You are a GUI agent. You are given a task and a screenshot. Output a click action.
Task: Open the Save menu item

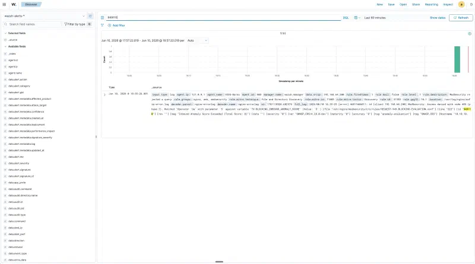coord(391,5)
